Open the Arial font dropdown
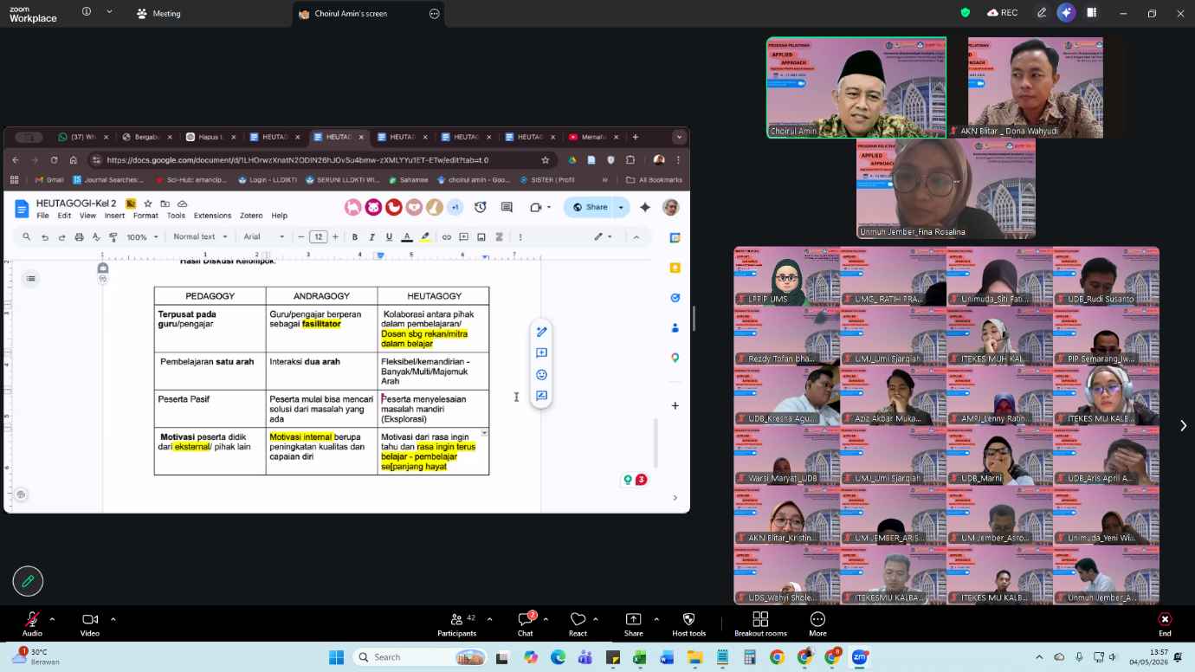The width and height of the screenshot is (1195, 672). (264, 237)
